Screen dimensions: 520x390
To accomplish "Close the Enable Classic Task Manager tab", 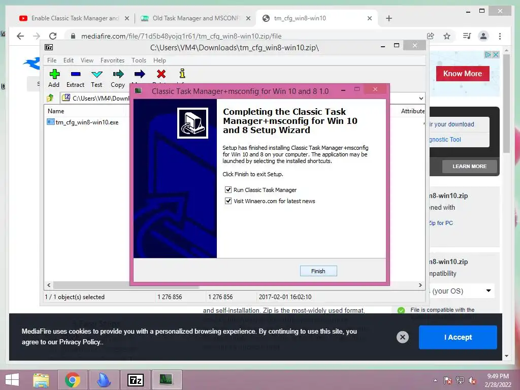I will pyautogui.click(x=126, y=18).
